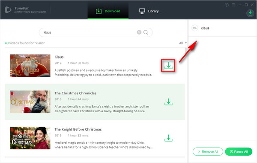257x163 pixels.
Task: Click the '1 hour 38 mins' duration
Action: (x=78, y=63)
